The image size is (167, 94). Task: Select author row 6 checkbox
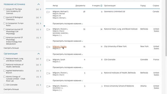point(47,86)
